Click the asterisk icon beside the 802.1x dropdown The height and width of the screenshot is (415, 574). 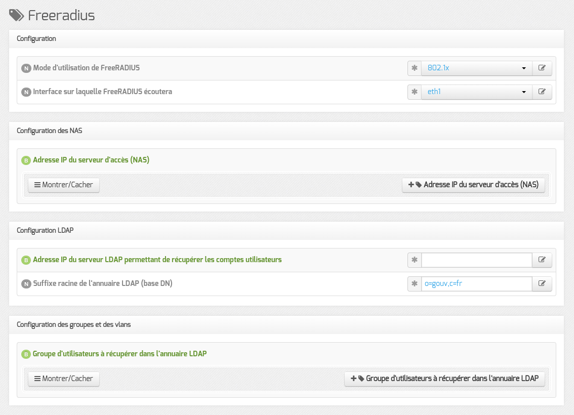click(x=415, y=68)
